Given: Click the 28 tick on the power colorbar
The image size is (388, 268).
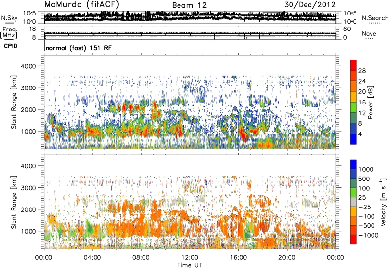Looking at the screenshot, I should 362,71.
